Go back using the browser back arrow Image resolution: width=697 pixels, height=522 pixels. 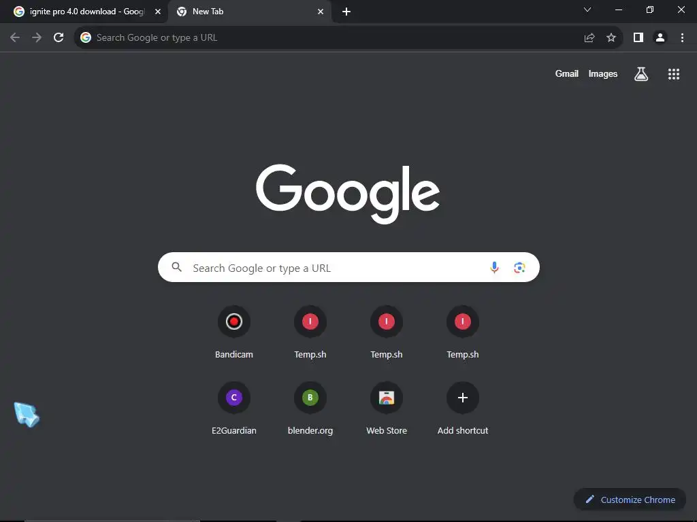tap(15, 38)
